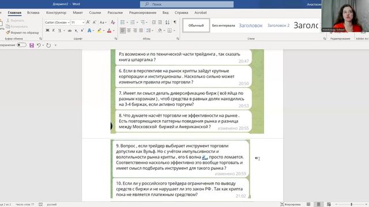Image resolution: width=369 pixels, height=207 pixels.
Task: Expand font color dropdown arrow
Action: 114,30
